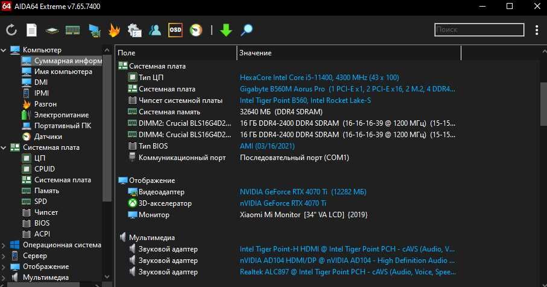The width and height of the screenshot is (547, 287).
Task: Open the motherboard chip toolbar icon
Action: [x=52, y=31]
